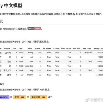
Task: Click the highlighted 清华大学 GPE entity tag
Action: pyautogui.click(x=39, y=97)
